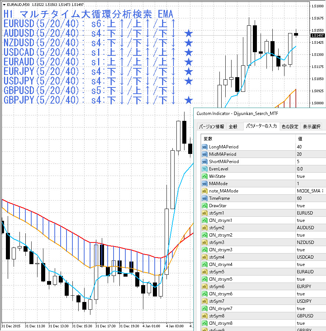Open the 表示選択 tab
This screenshot has height=331, width=326.
(x=311, y=127)
